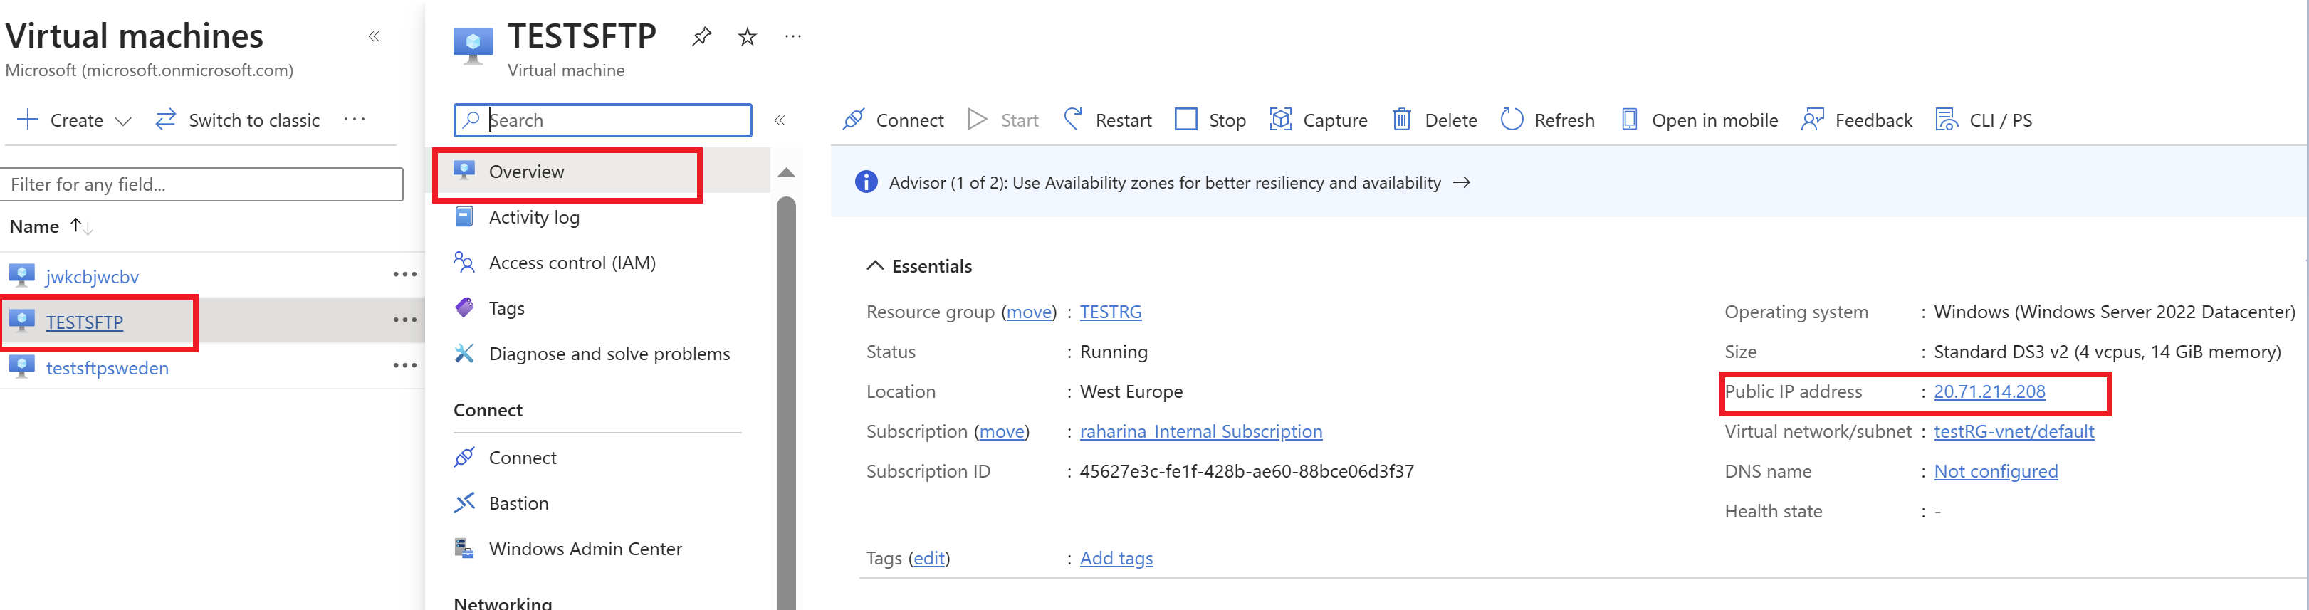
Task: Collapse the Virtual machines list pane
Action: coord(374,37)
